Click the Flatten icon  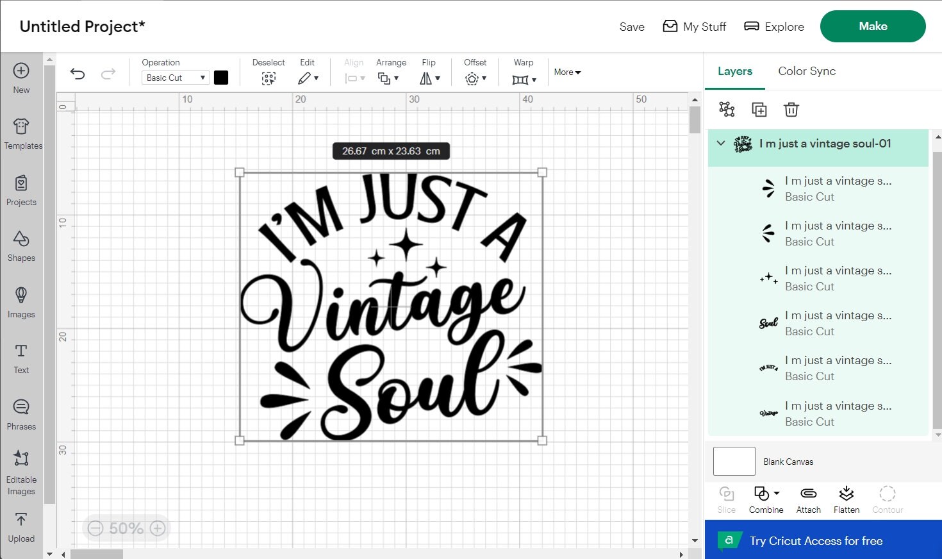pyautogui.click(x=847, y=499)
